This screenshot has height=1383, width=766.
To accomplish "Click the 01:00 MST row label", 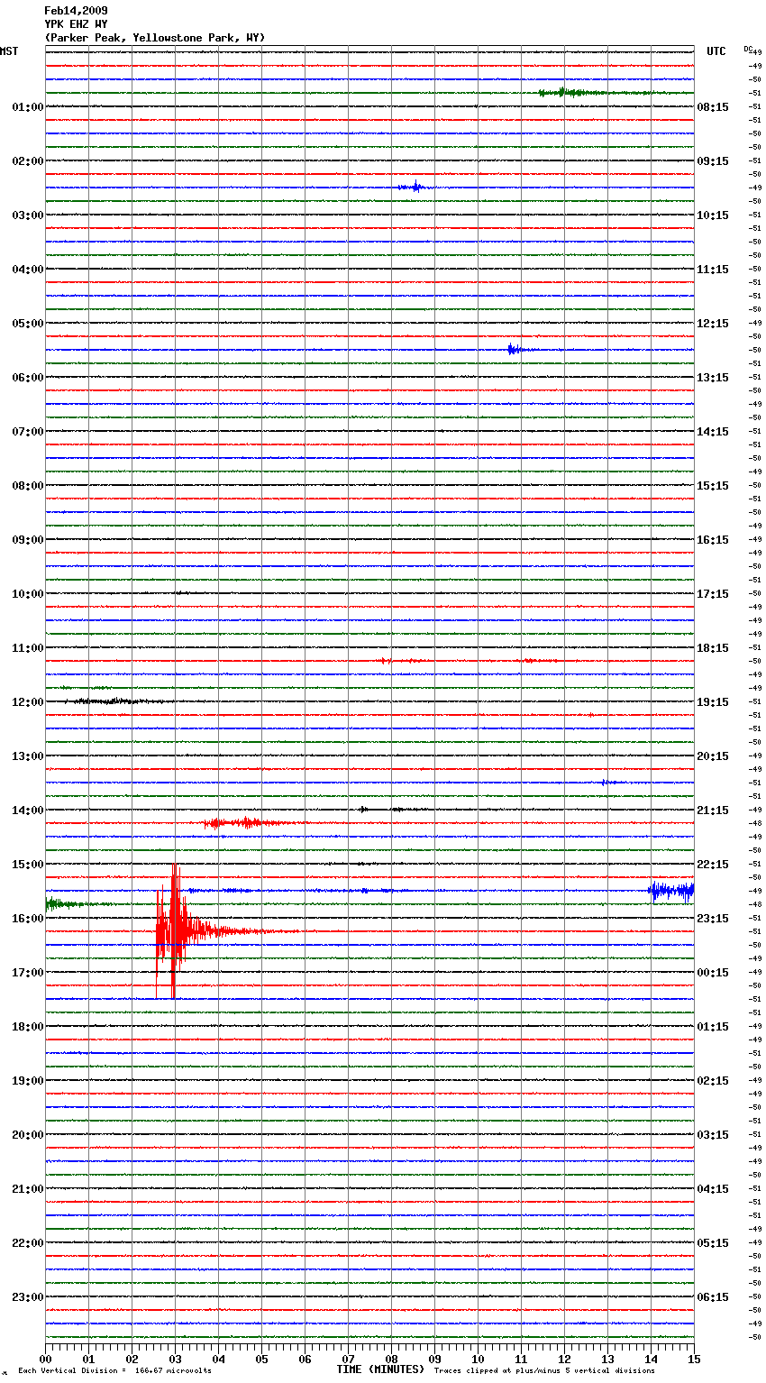I will [27, 107].
